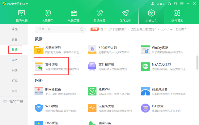Click 断网急救箱 title text
The height and width of the screenshot is (125, 199).
53,89
